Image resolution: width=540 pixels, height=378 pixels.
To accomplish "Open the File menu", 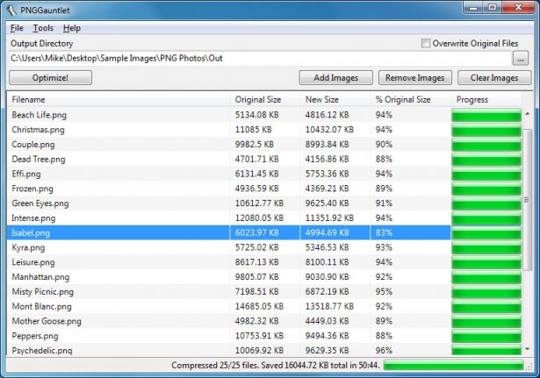I will (x=17, y=28).
